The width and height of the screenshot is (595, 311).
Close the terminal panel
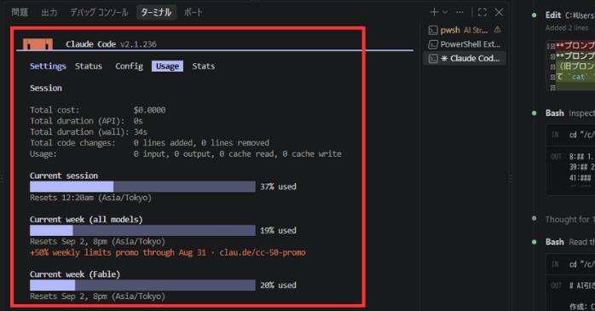coord(499,12)
